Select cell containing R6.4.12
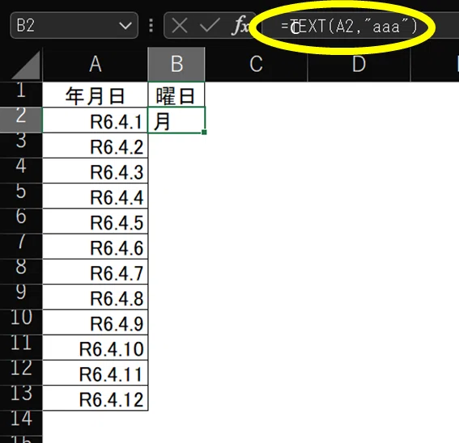Viewport: 459px width, 443px height. coord(96,398)
